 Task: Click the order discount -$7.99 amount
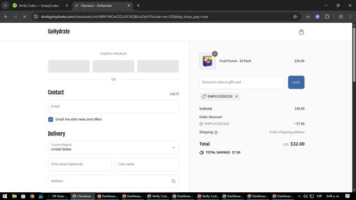[299, 124]
